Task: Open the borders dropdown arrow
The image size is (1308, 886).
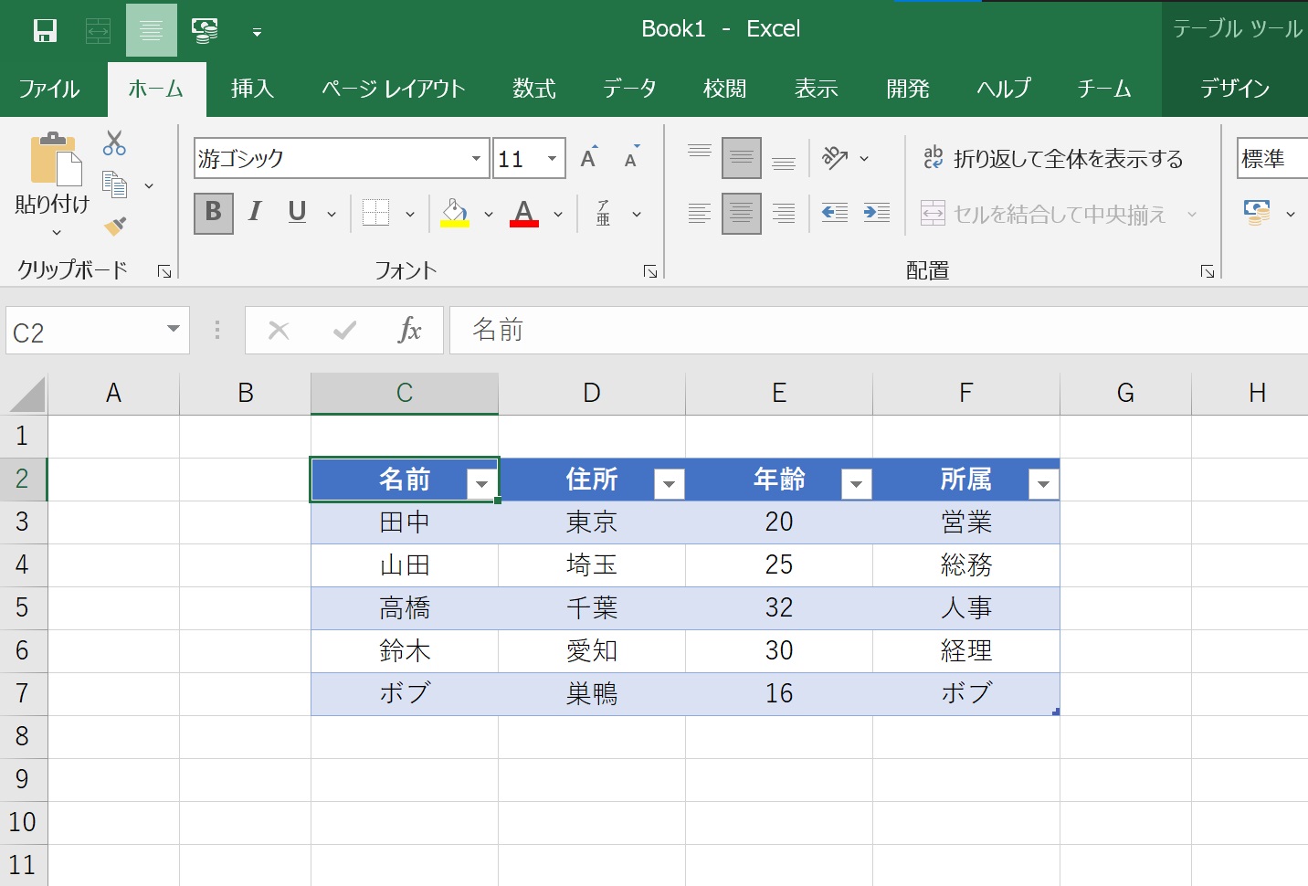Action: pos(410,215)
